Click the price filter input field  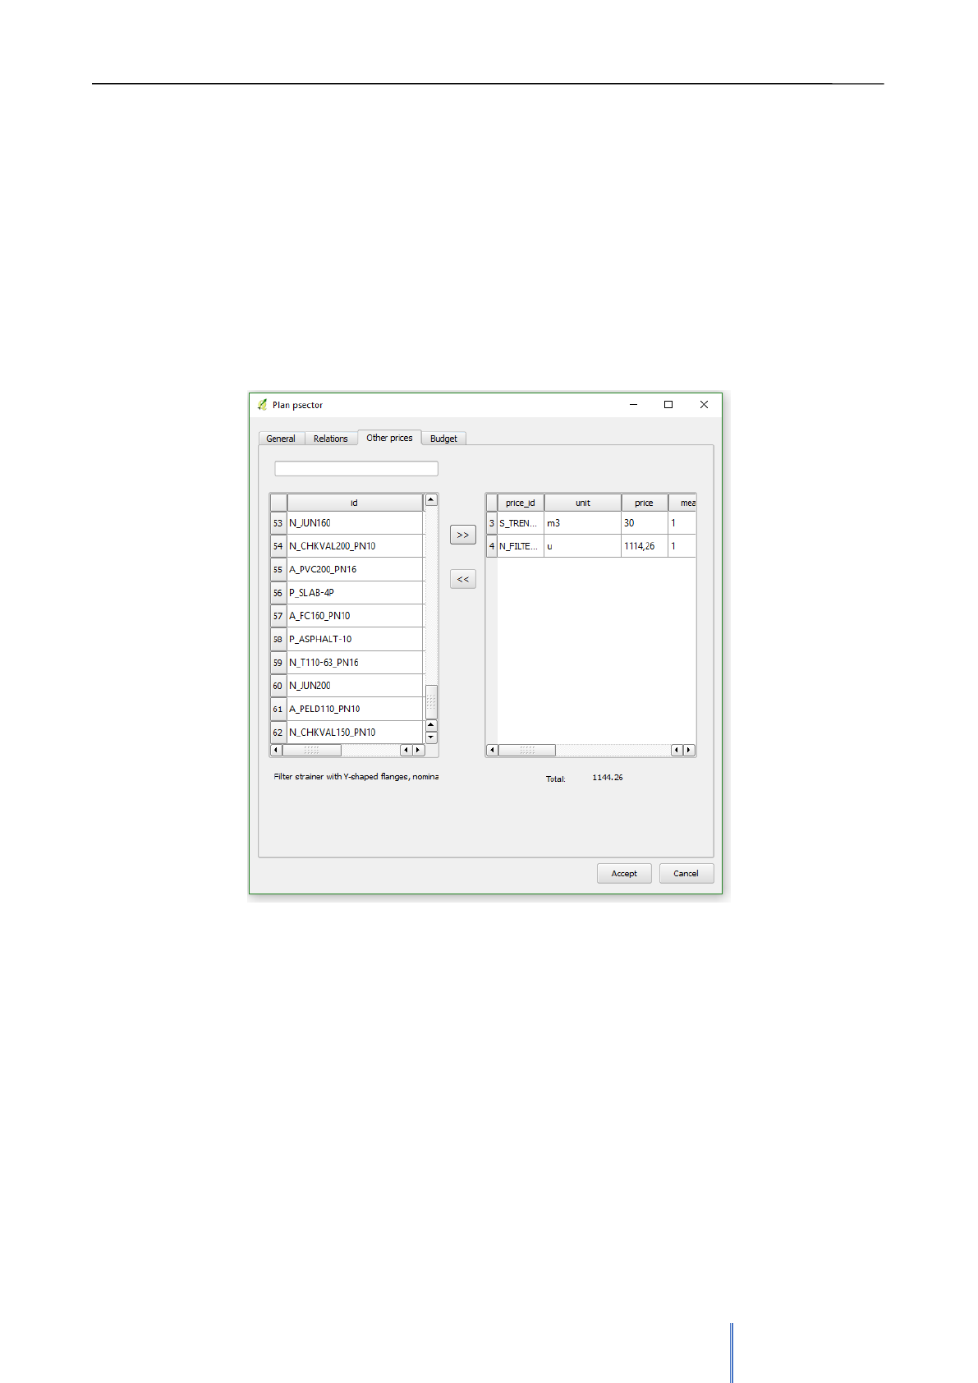(356, 468)
